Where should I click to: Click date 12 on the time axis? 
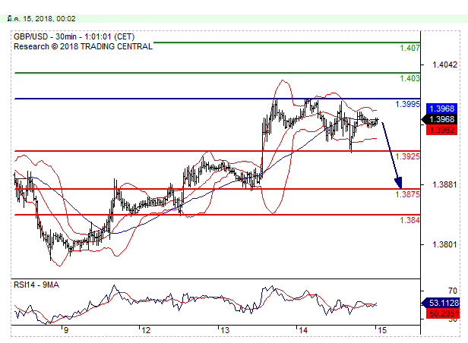[144, 330]
